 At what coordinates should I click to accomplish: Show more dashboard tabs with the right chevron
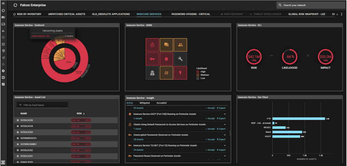pos(337,14)
